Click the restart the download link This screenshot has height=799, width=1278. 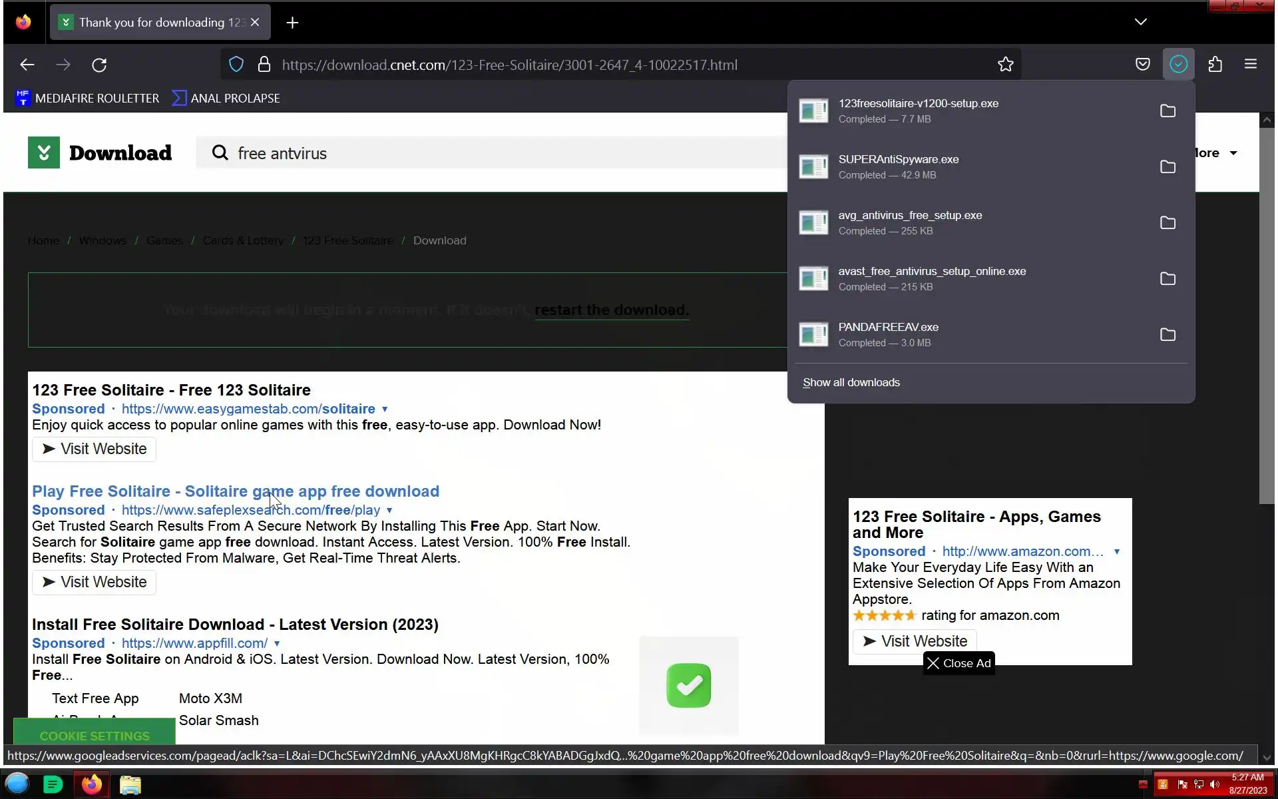[611, 310]
